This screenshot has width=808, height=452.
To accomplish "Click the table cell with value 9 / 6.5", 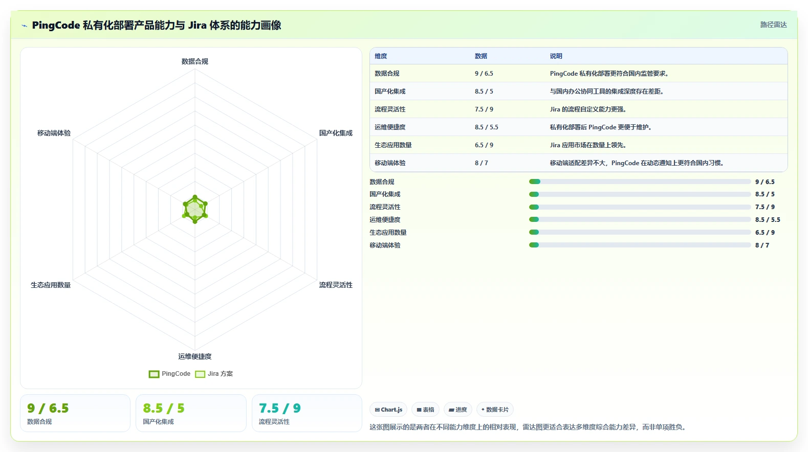I will click(x=484, y=74).
